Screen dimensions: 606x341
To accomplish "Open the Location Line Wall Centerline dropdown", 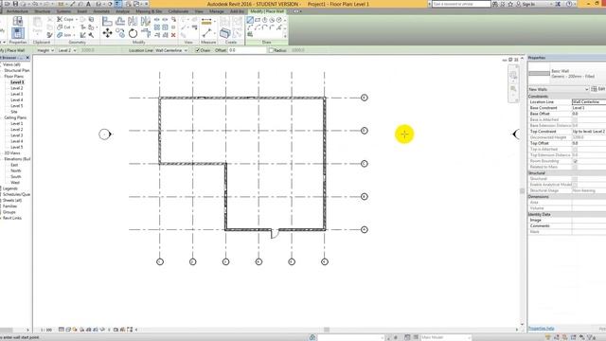I will pos(170,50).
